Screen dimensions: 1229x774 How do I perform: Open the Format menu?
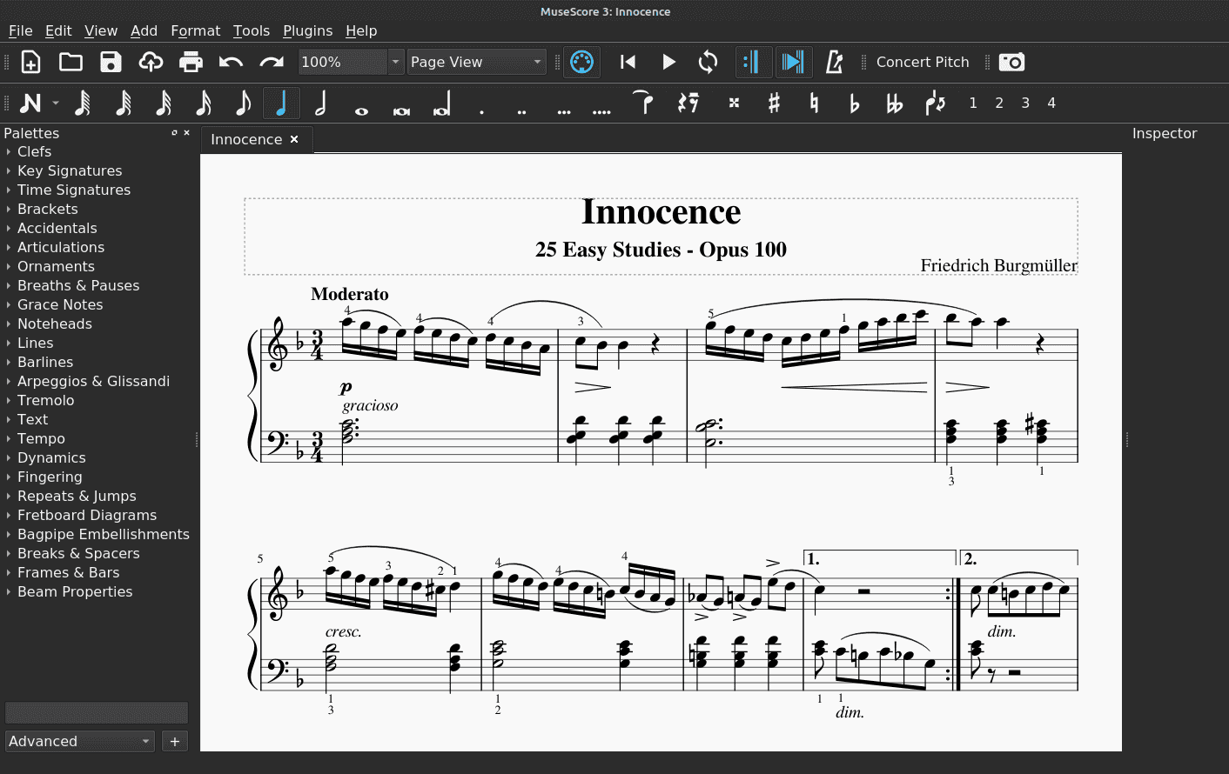pyautogui.click(x=195, y=30)
